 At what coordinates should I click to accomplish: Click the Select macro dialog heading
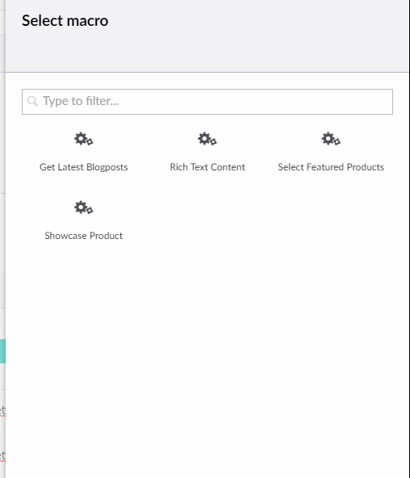click(x=65, y=21)
